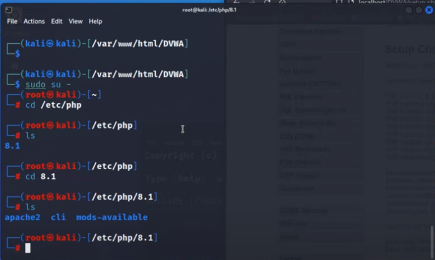Click the 'cd /etc/php' command
The image size is (435, 260).
(53, 105)
